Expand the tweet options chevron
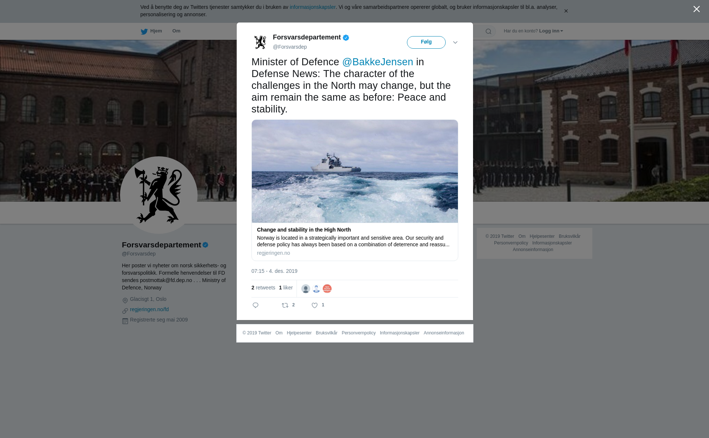The image size is (709, 438). click(x=455, y=42)
